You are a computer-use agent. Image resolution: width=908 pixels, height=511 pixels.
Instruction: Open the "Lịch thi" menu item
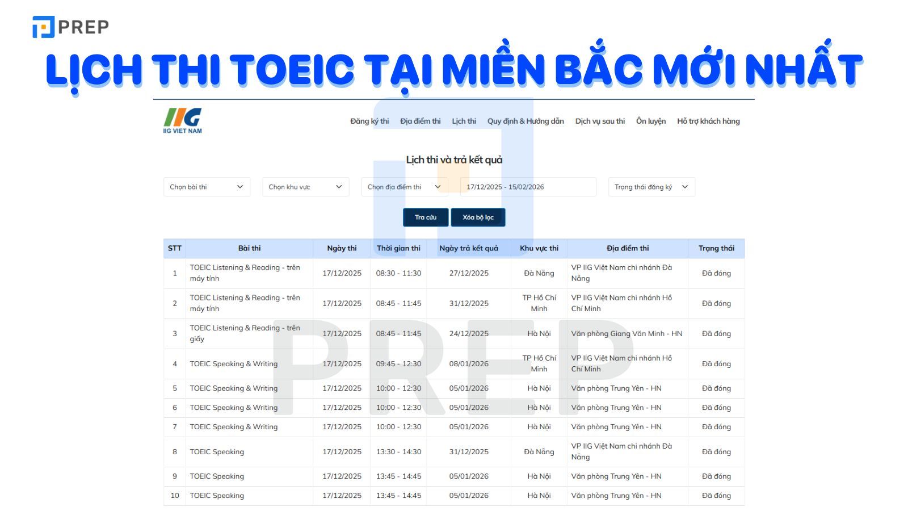click(464, 121)
